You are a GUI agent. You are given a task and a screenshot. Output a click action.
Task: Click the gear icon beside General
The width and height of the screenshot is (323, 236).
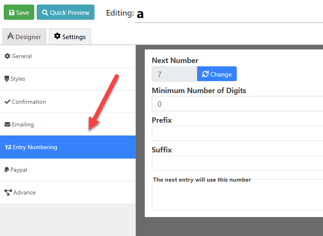point(7,56)
